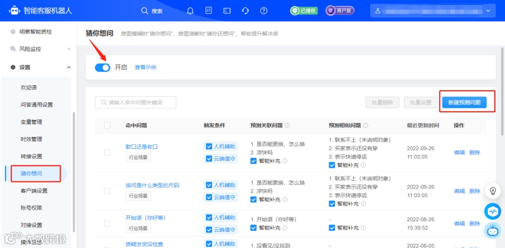Click the floating heartbeat monitor icon
The width and height of the screenshot is (505, 248).
point(492,211)
